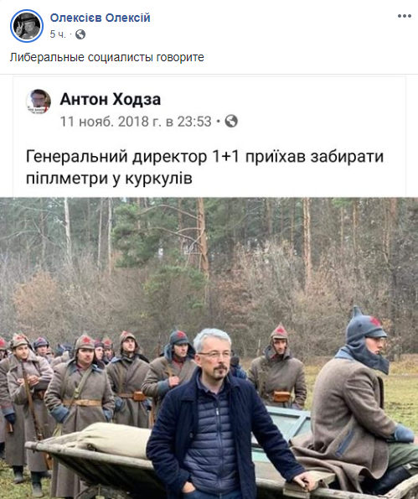Open the shared photo of soldiers in the forest
This screenshot has height=499, width=418.
209,348
